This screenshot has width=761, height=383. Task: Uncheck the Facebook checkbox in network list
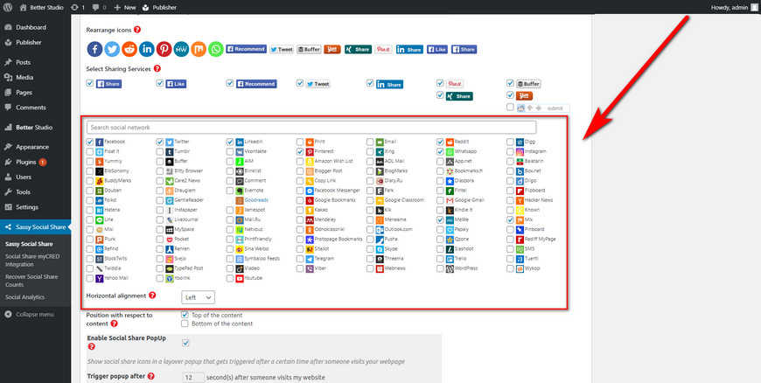click(x=90, y=142)
